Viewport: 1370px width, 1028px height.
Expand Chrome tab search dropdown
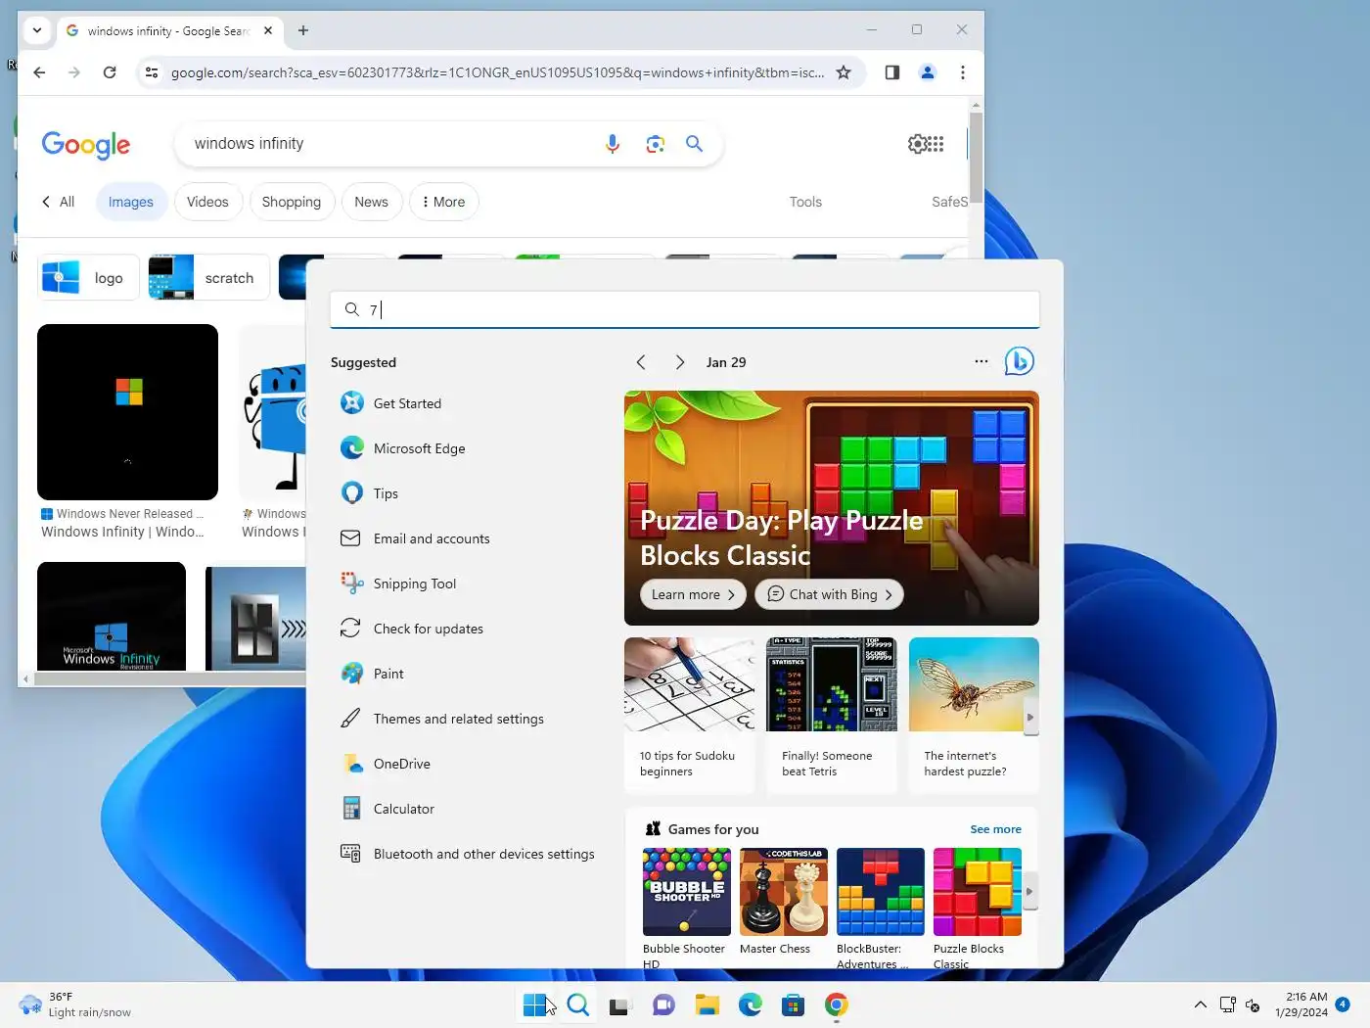click(37, 30)
